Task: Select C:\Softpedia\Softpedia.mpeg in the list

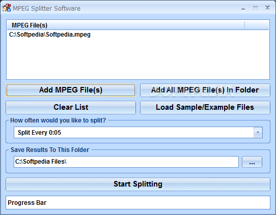Action: [50, 35]
